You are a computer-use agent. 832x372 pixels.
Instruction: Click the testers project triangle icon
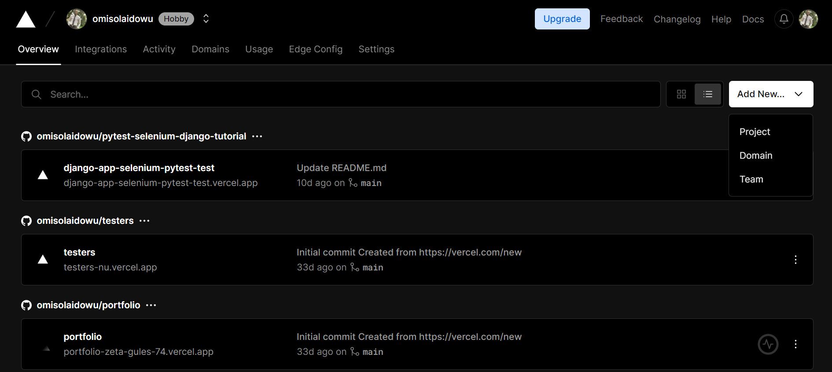[43, 259]
